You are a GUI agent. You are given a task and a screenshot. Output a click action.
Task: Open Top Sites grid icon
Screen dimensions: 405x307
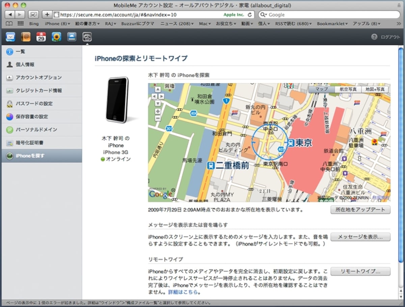21,24
